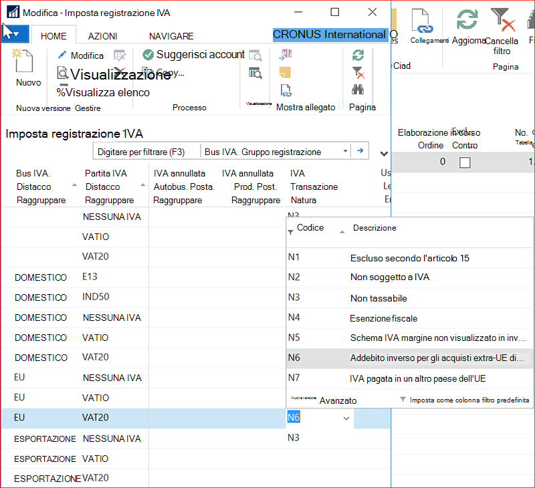Click the sort arrow on Bus IVA. column header
Viewport: 535px width, 488px height.
(74, 185)
